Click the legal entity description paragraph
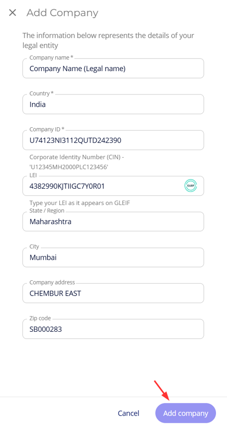The height and width of the screenshot is (429, 227). tap(108, 40)
